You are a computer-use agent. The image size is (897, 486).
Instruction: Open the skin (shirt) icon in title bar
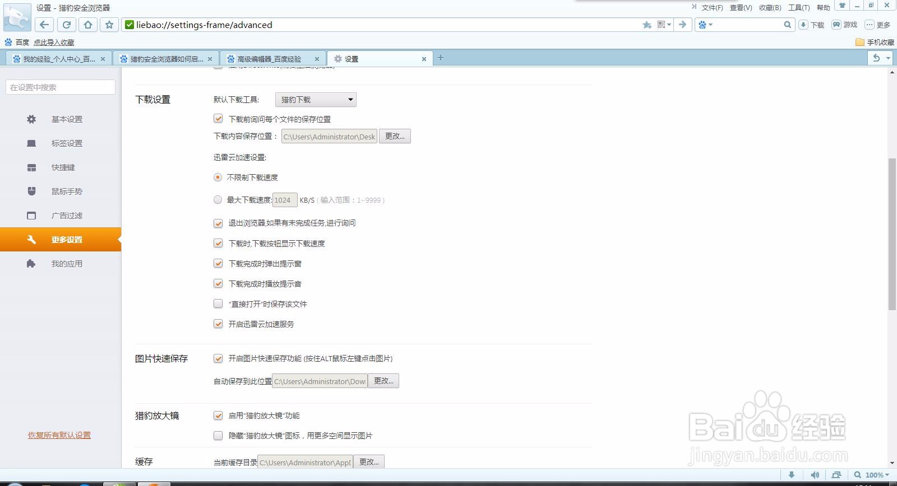(x=842, y=6)
